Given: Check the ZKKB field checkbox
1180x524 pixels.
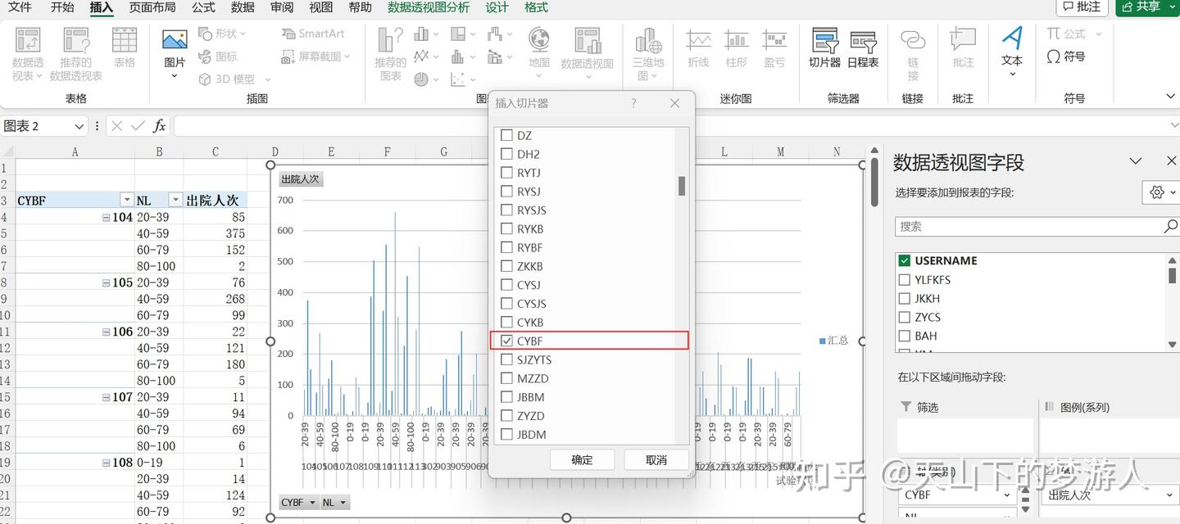Looking at the screenshot, I should [x=507, y=266].
